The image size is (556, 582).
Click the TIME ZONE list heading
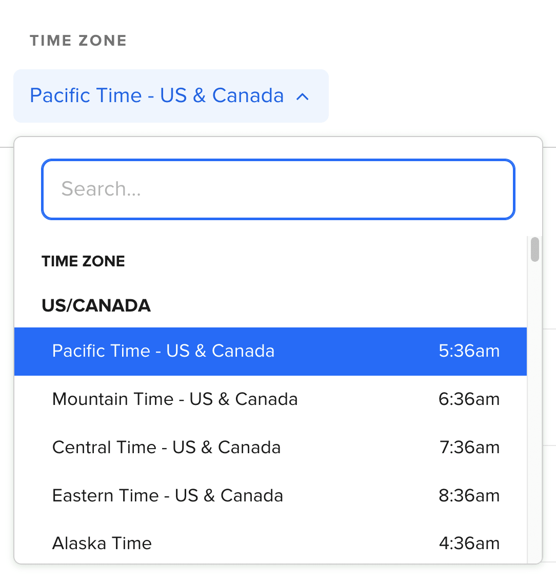click(83, 261)
